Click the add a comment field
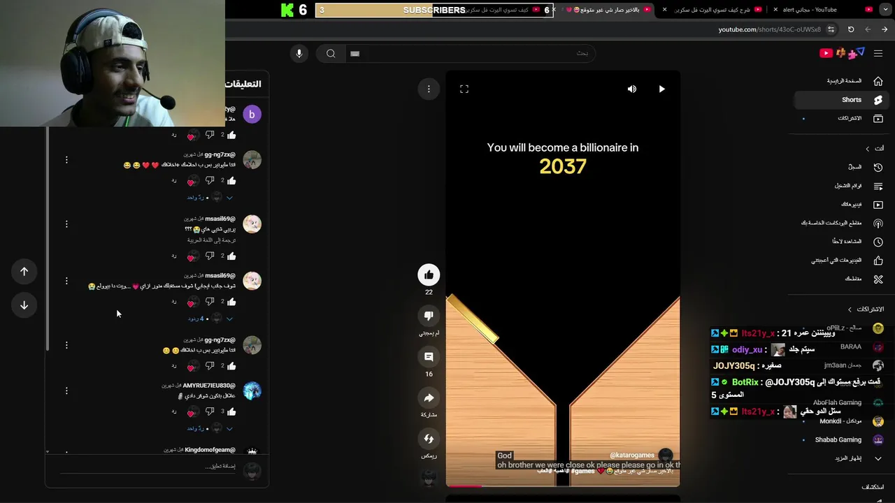Viewport: 895px width, 503px height. coord(147,467)
